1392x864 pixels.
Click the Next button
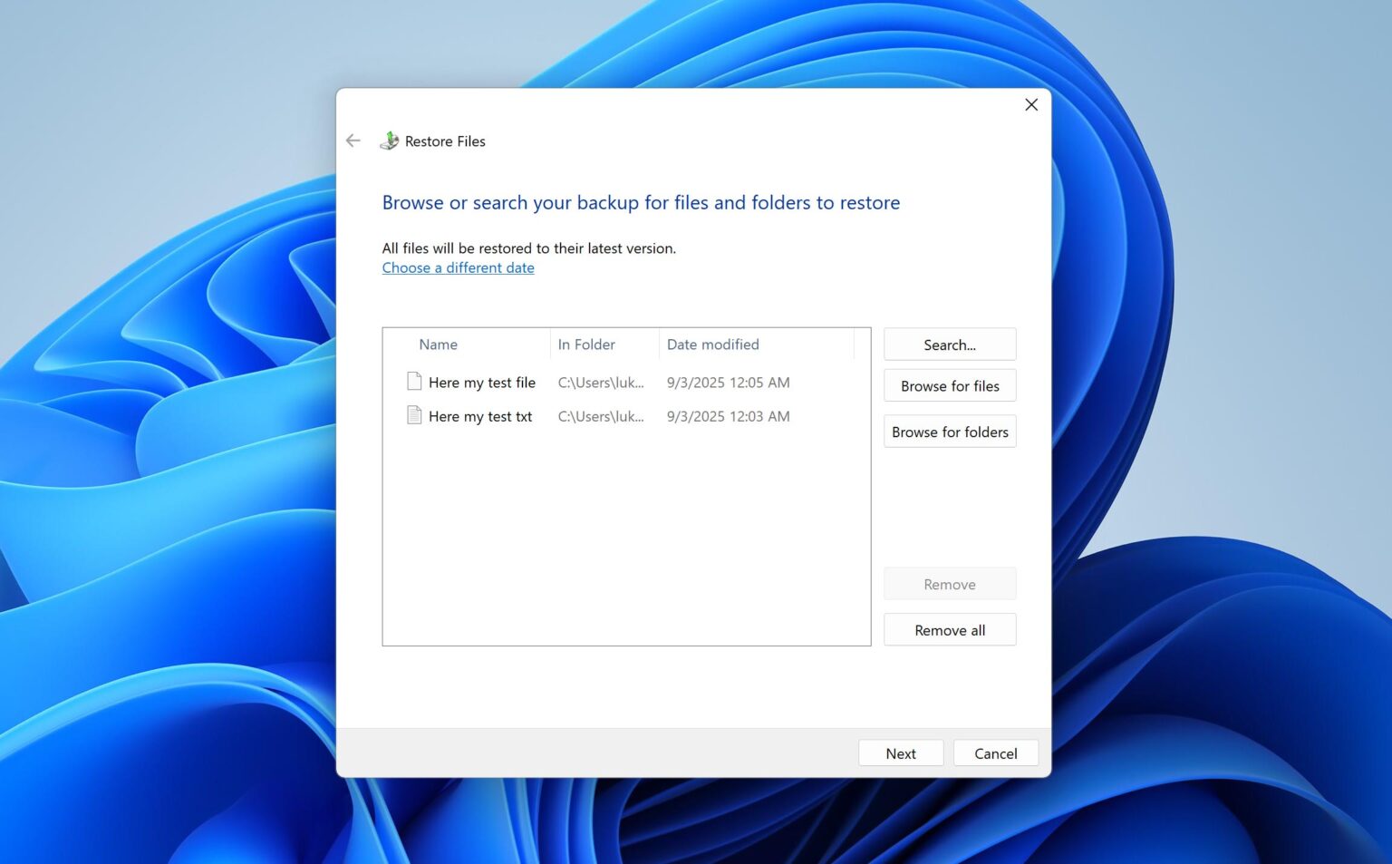[900, 752]
